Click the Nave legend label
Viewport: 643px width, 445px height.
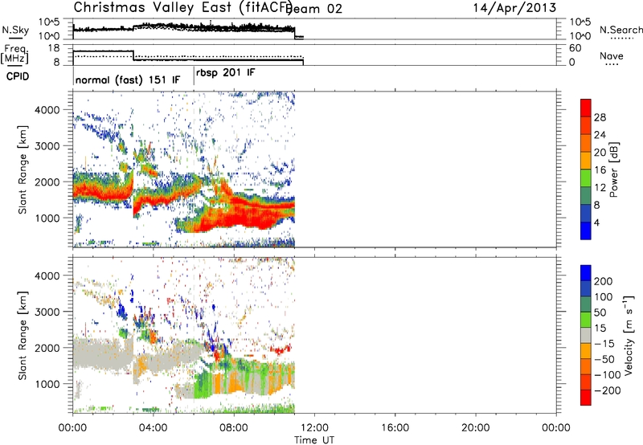tap(611, 55)
